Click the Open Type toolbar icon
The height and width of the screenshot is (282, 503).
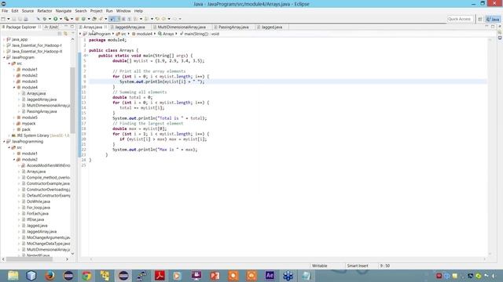[94, 19]
